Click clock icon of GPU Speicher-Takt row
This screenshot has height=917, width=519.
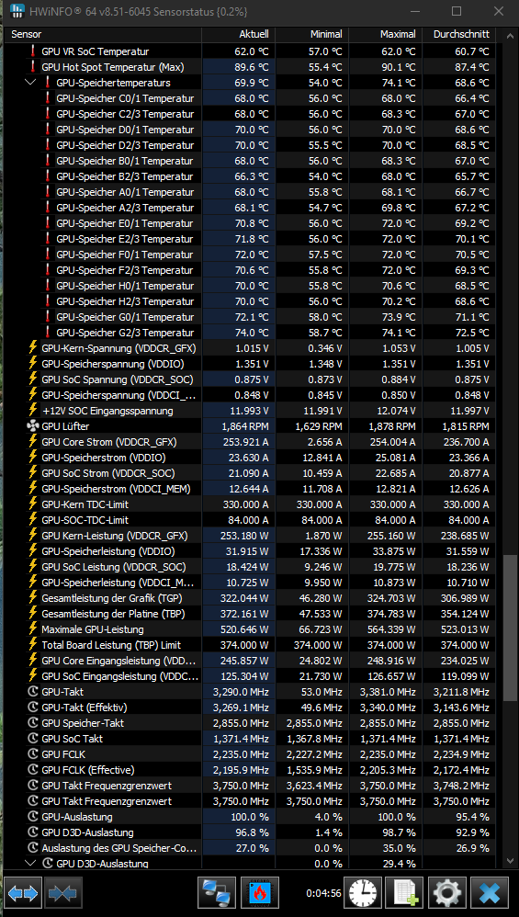click(33, 723)
